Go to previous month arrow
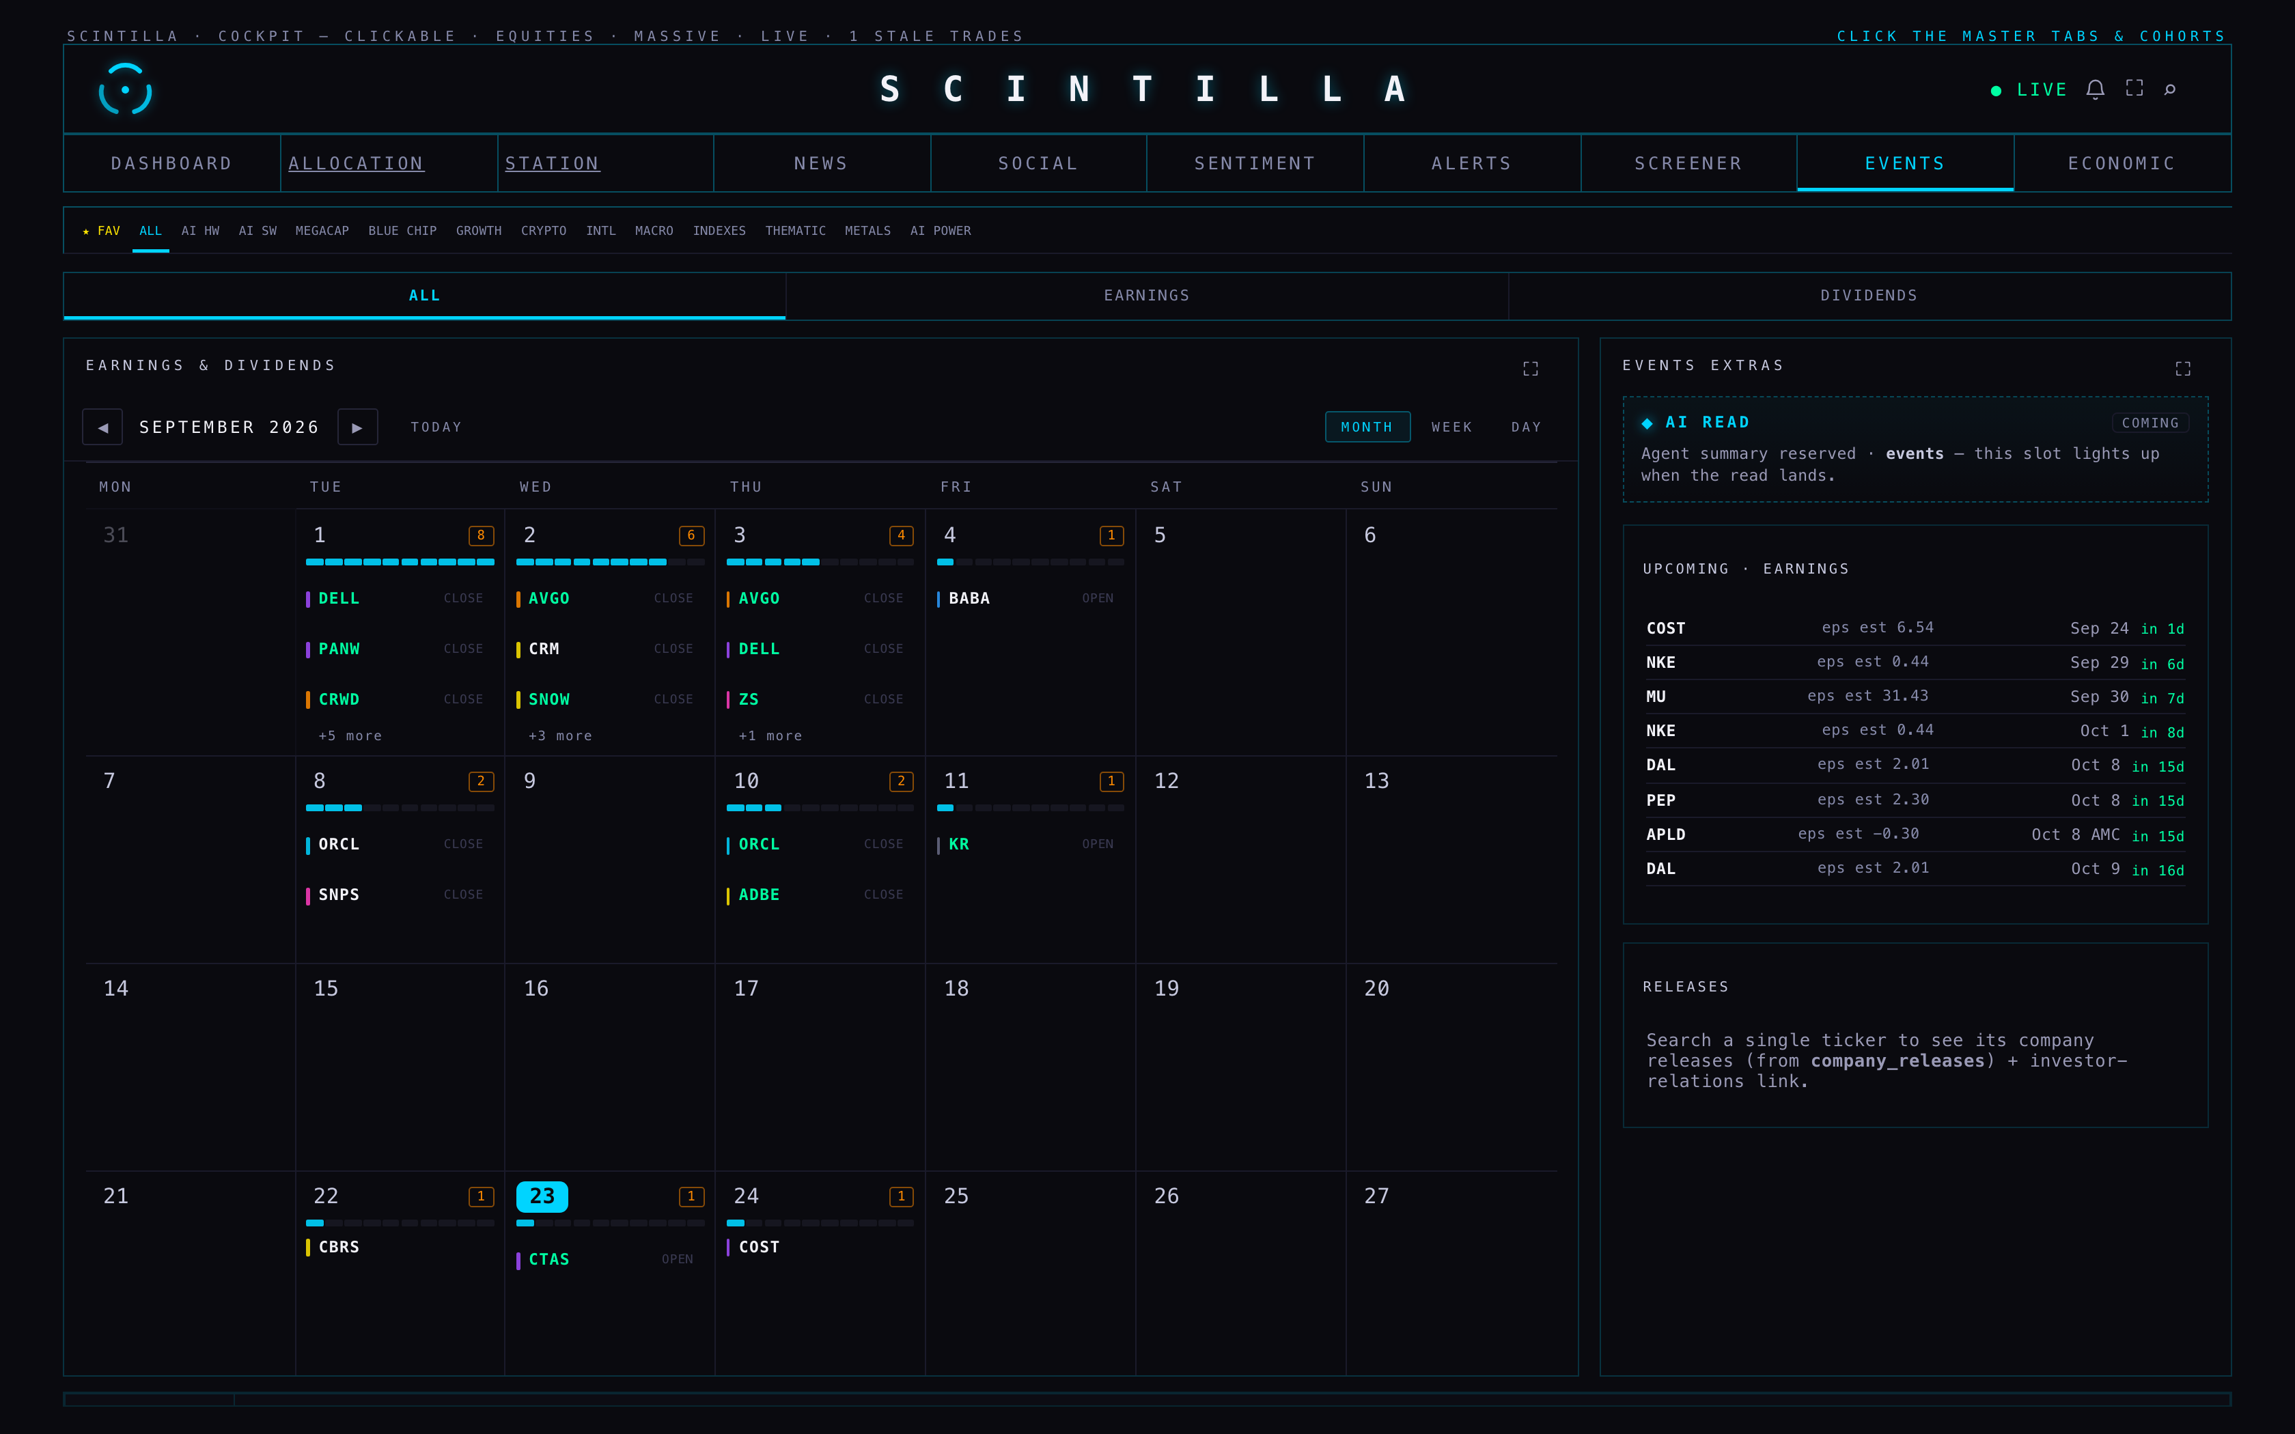Viewport: 2295px width, 1434px height. click(102, 427)
